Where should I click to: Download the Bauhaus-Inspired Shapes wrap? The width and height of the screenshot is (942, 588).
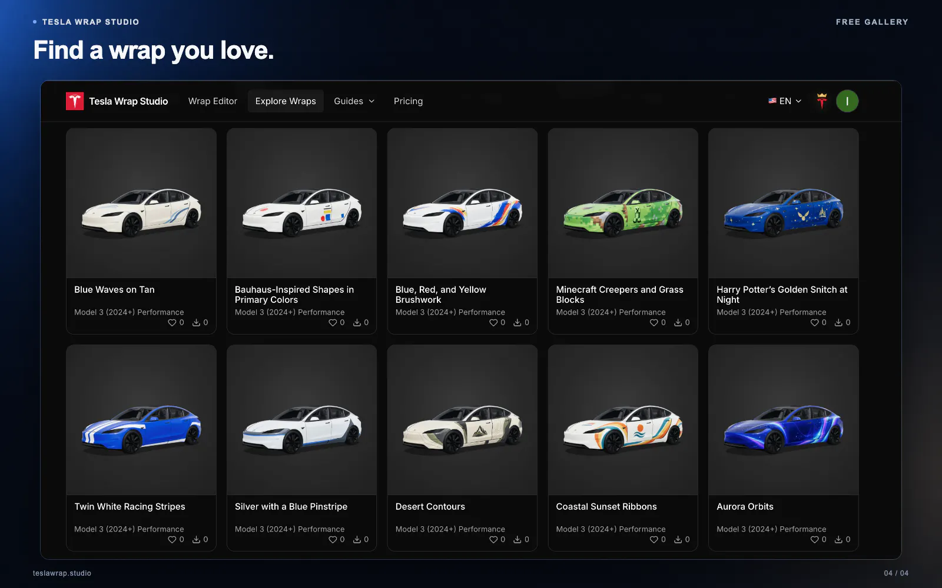pyautogui.click(x=357, y=323)
